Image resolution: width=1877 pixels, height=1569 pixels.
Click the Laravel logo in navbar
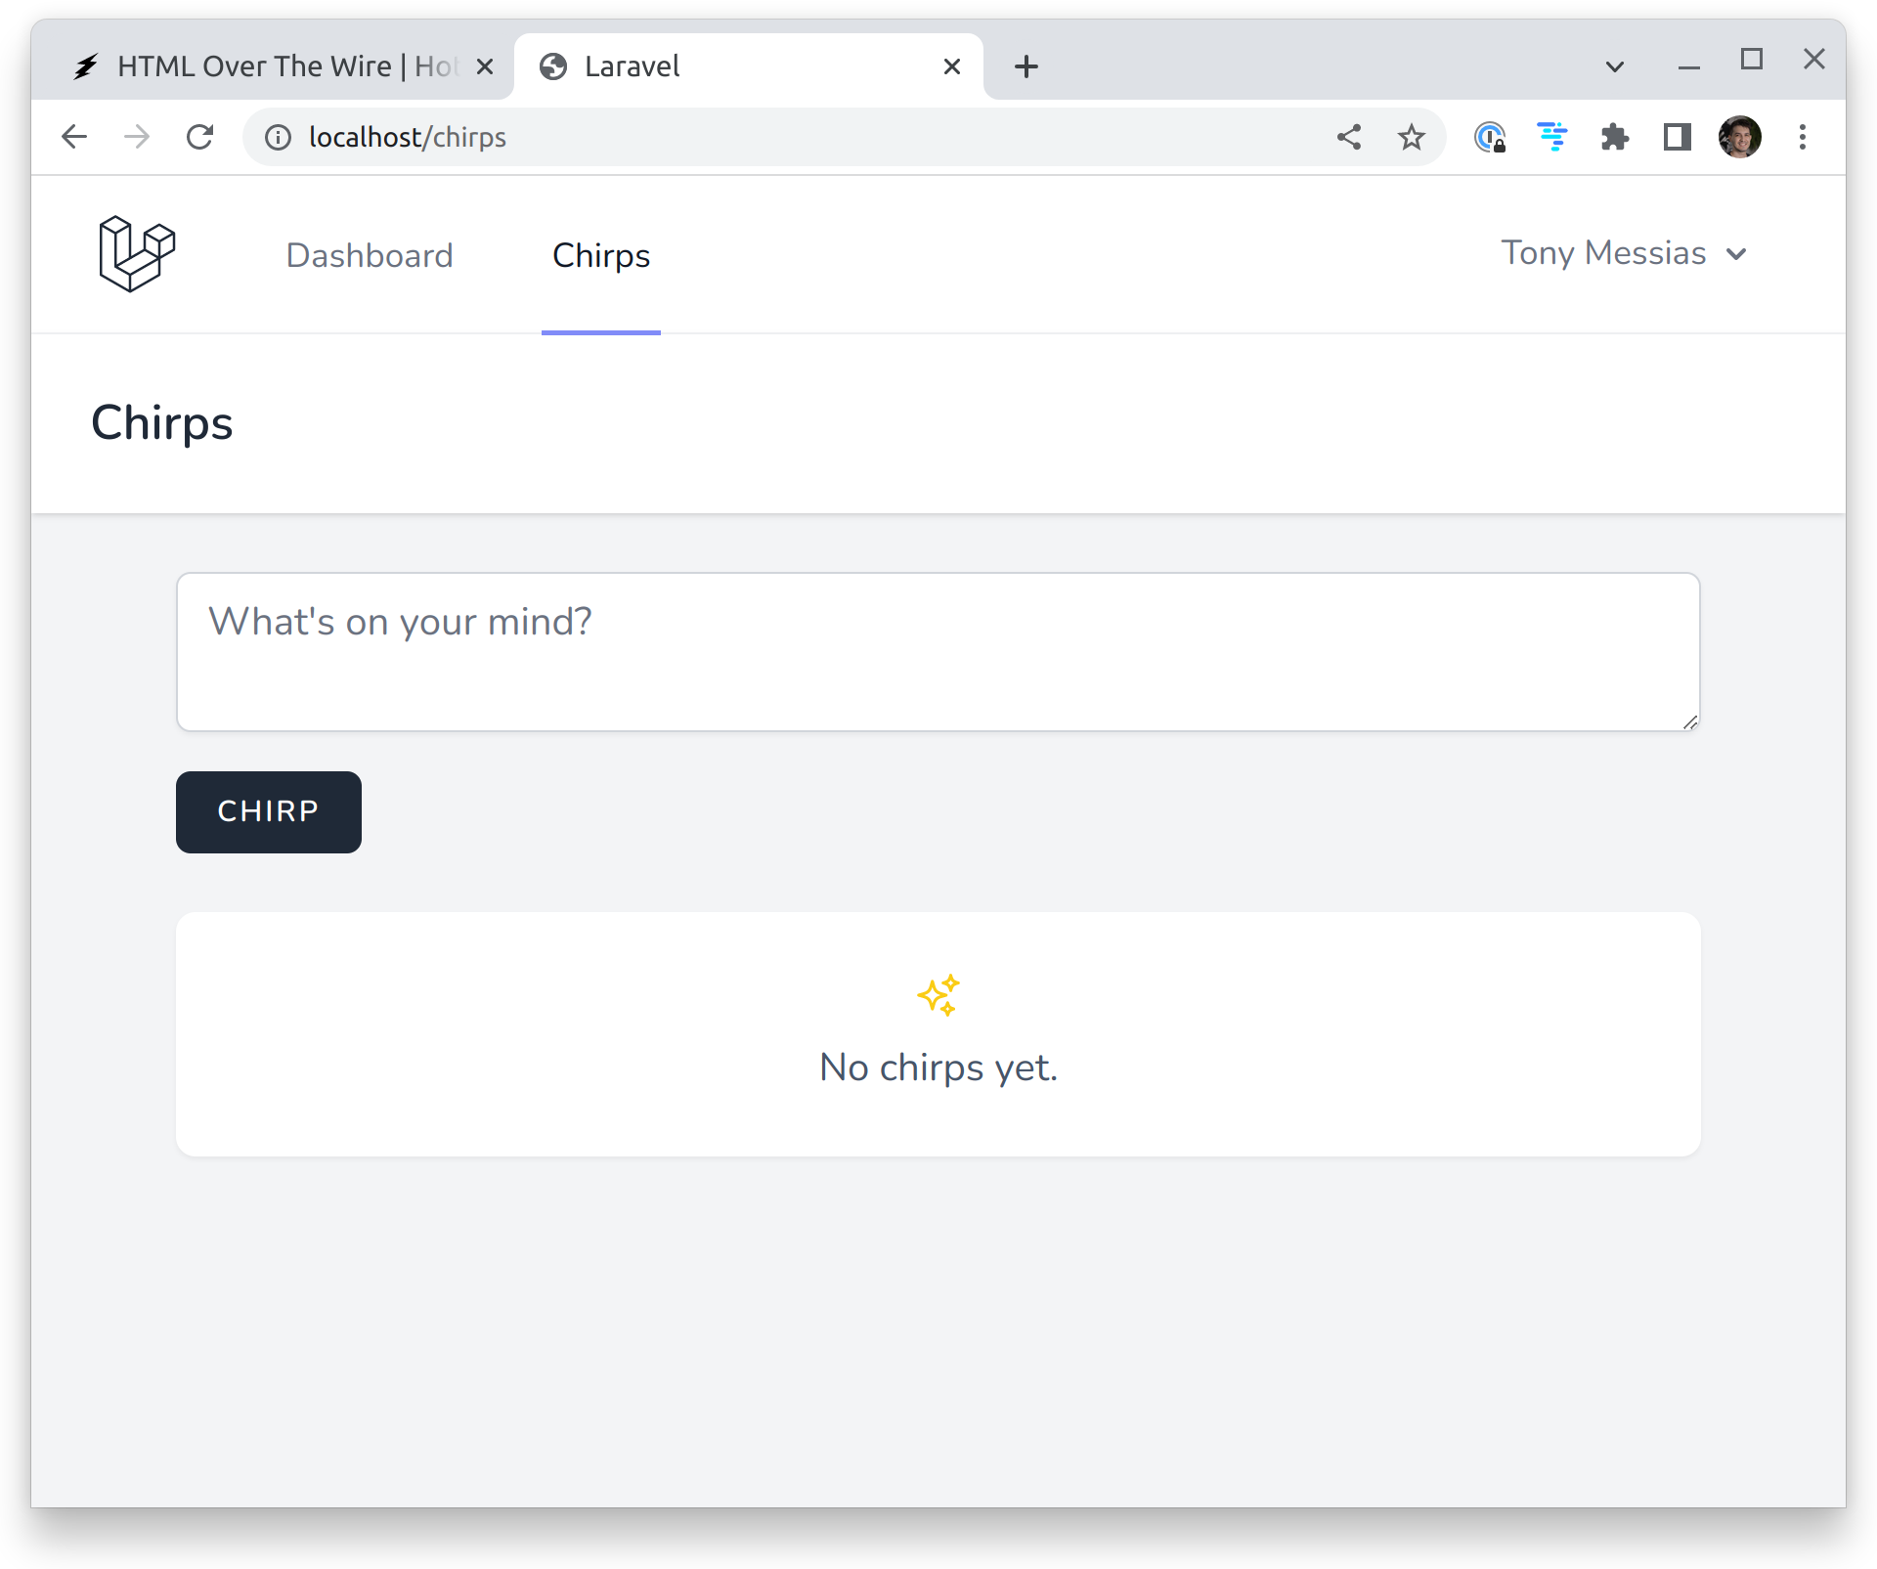tap(137, 254)
